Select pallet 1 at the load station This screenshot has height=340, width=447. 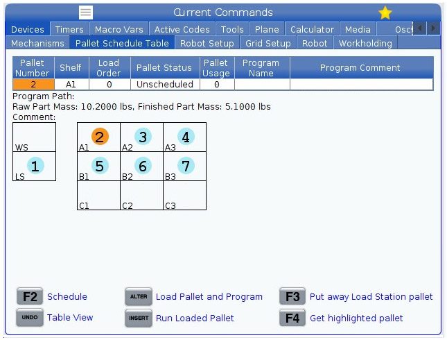pyautogui.click(x=35, y=166)
